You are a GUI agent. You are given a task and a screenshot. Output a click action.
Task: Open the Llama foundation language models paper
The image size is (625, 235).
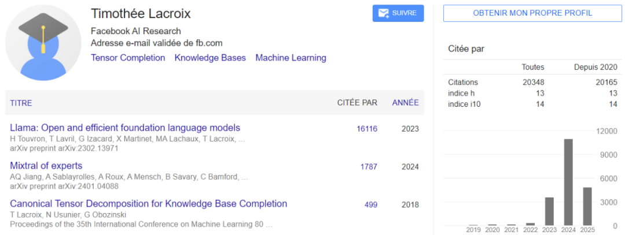coord(125,128)
